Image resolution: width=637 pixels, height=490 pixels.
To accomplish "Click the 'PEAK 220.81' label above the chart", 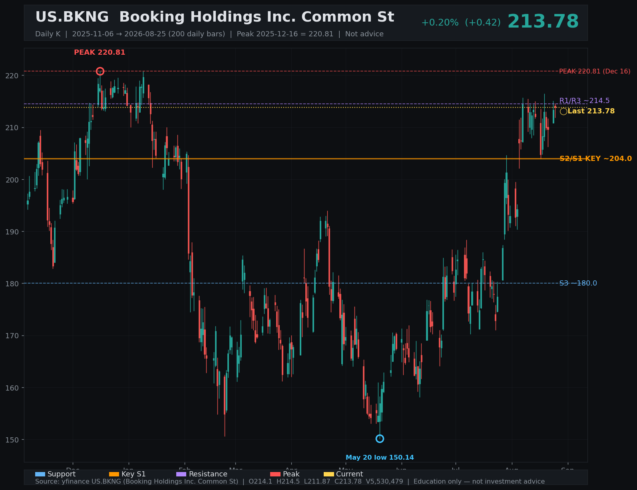I will [x=100, y=52].
